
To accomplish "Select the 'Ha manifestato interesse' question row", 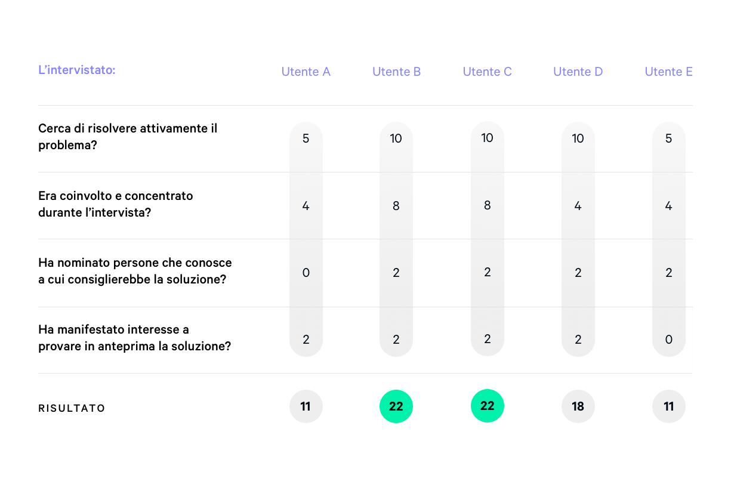I will point(134,337).
